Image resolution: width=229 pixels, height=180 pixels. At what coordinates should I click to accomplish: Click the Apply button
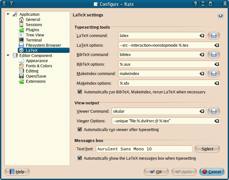pyautogui.click(x=184, y=172)
